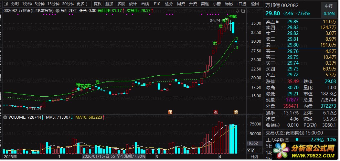Click the MA5: 713307 legend label

(58, 117)
